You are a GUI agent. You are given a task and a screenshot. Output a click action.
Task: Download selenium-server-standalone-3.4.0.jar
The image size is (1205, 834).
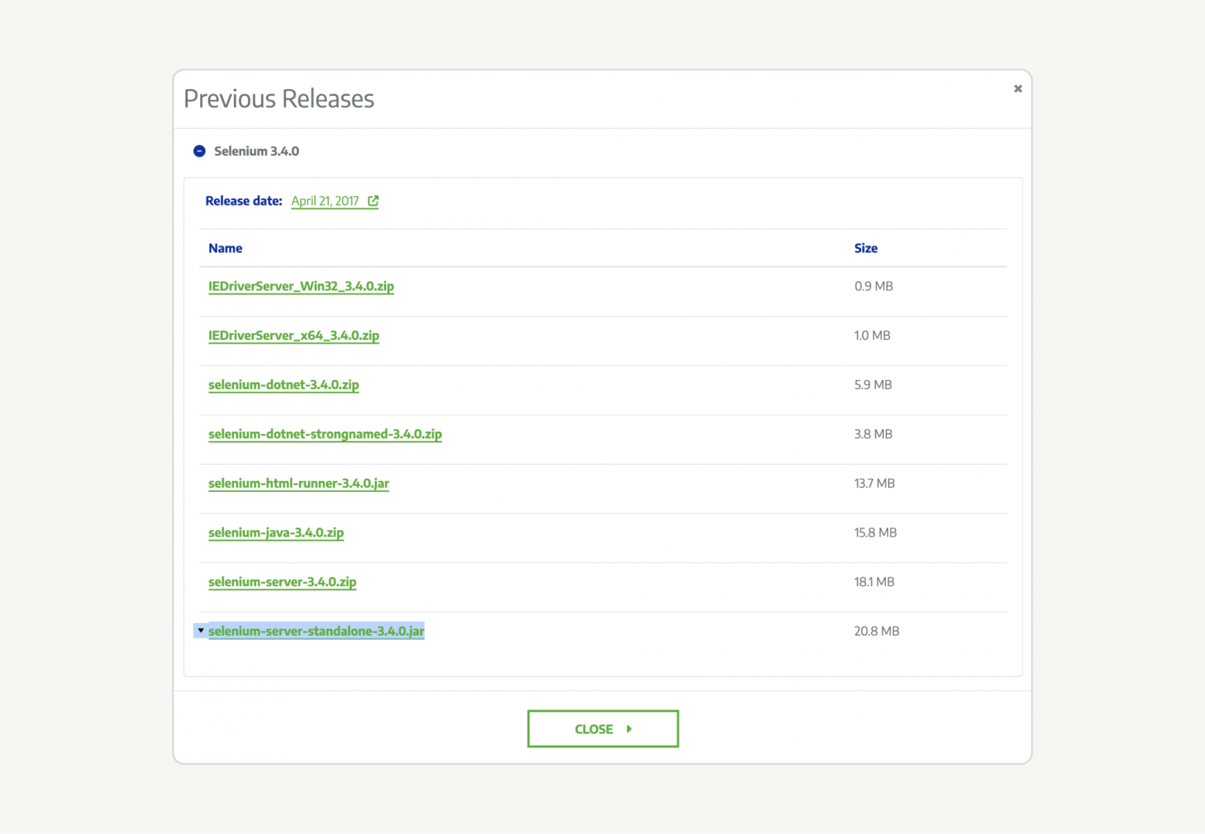[316, 632]
